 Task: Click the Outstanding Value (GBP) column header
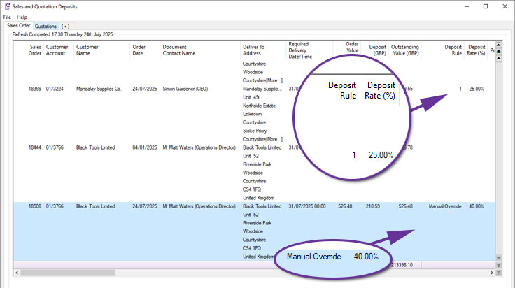[x=405, y=50]
